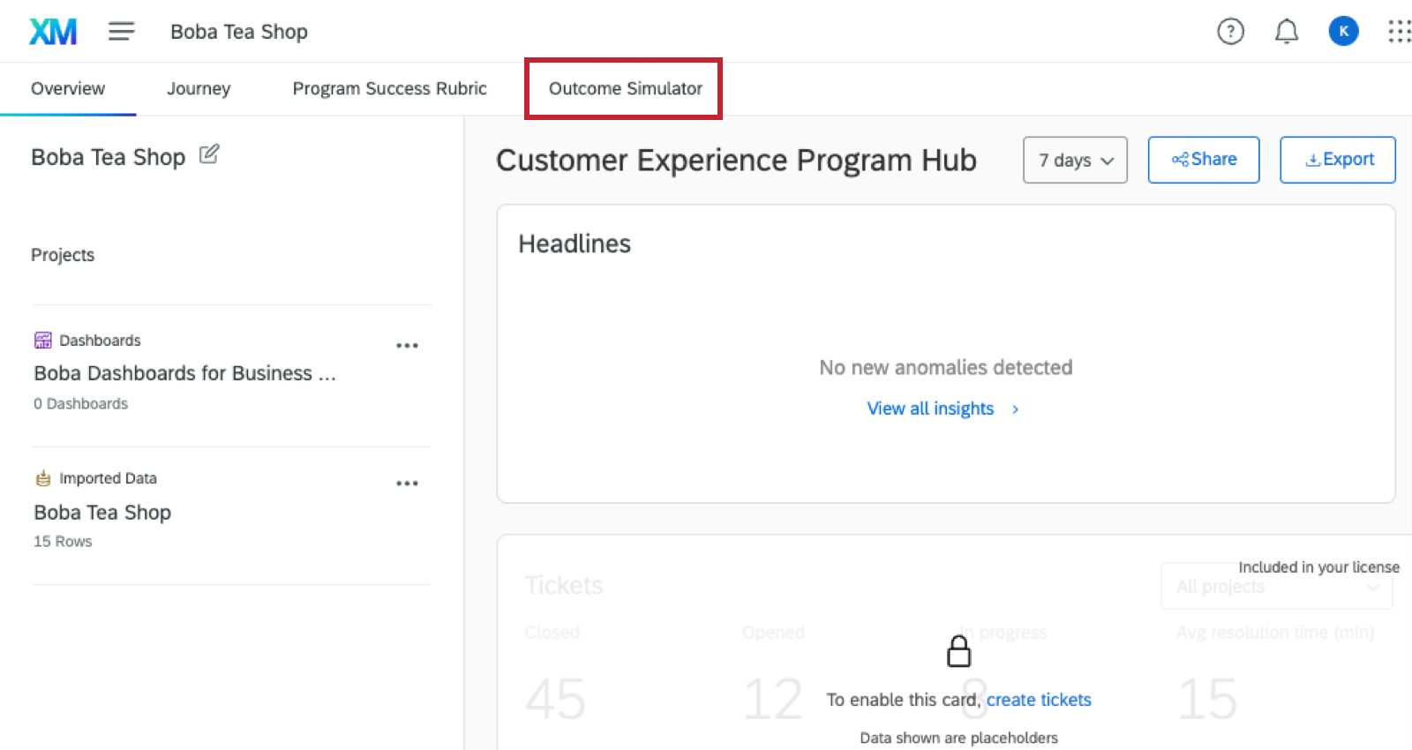Viewport: 1412px width, 750px height.
Task: Follow the View all insights link
Action: click(x=930, y=409)
